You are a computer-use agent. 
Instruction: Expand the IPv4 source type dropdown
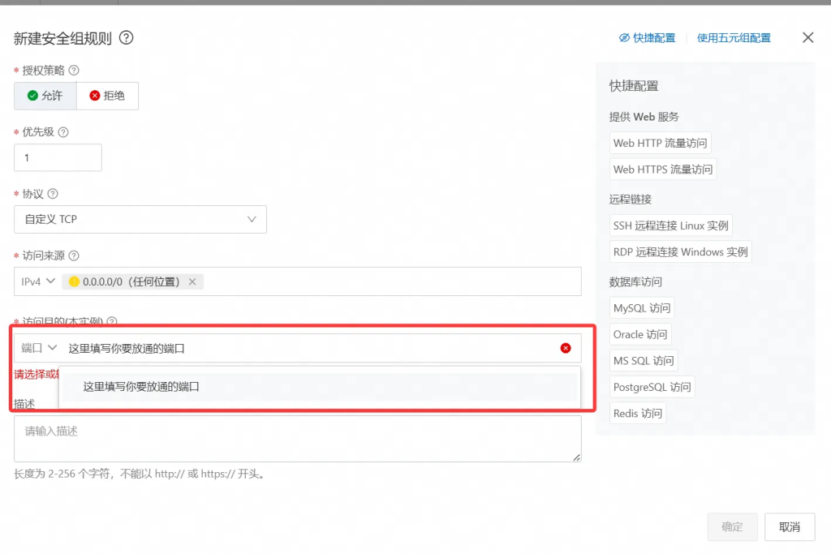38,281
